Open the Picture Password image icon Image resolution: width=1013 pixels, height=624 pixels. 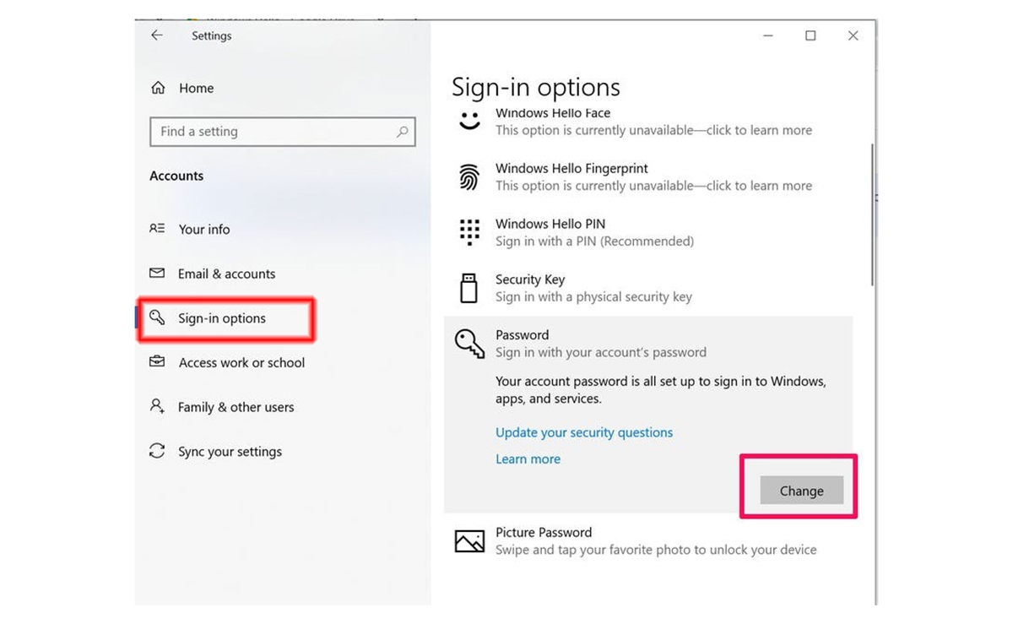469,541
